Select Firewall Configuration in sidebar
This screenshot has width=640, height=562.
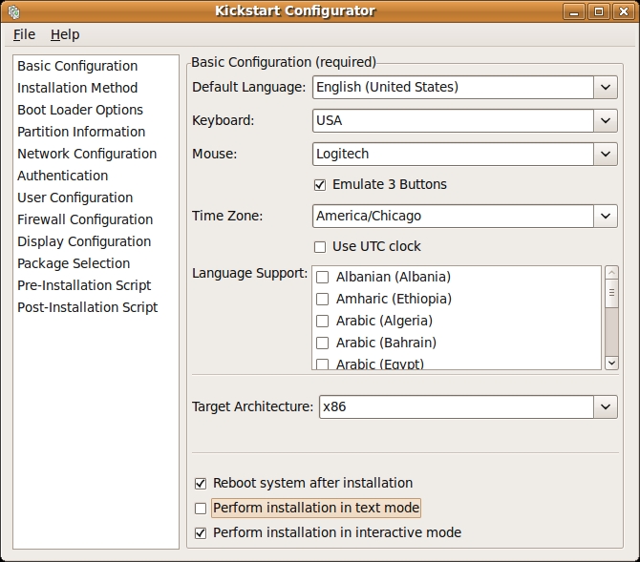(85, 219)
